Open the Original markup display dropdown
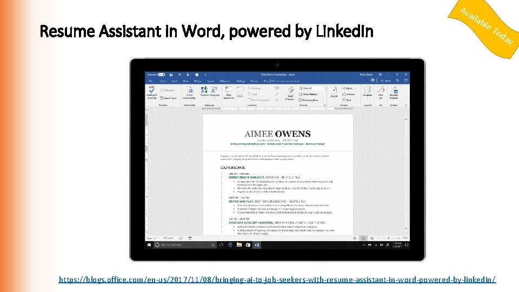Image resolution: width=519 pixels, height=292 pixels. 312,88
